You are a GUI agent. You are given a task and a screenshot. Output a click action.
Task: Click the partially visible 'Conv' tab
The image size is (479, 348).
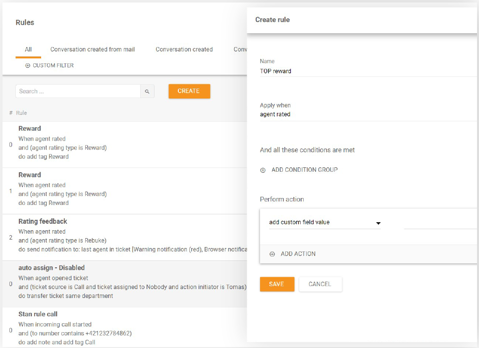tap(240, 50)
